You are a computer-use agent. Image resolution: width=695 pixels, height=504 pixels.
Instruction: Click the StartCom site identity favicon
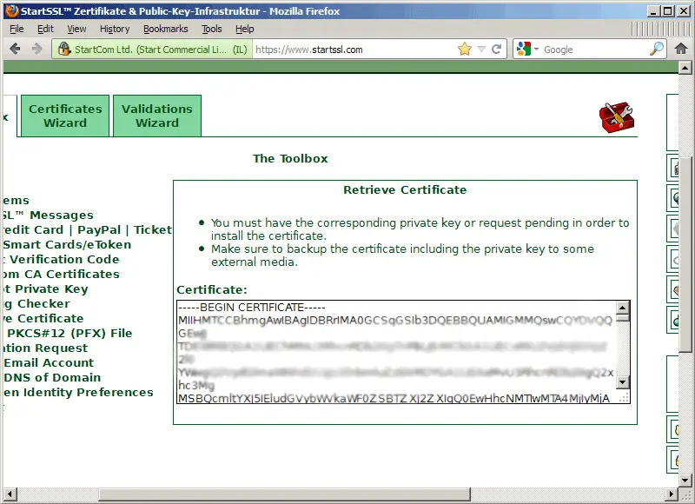(x=64, y=50)
